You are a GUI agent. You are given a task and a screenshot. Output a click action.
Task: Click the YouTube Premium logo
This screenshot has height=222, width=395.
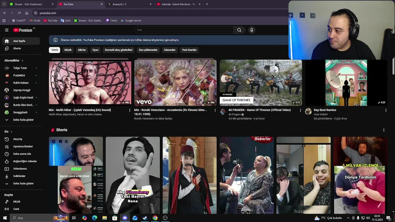coord(23,30)
